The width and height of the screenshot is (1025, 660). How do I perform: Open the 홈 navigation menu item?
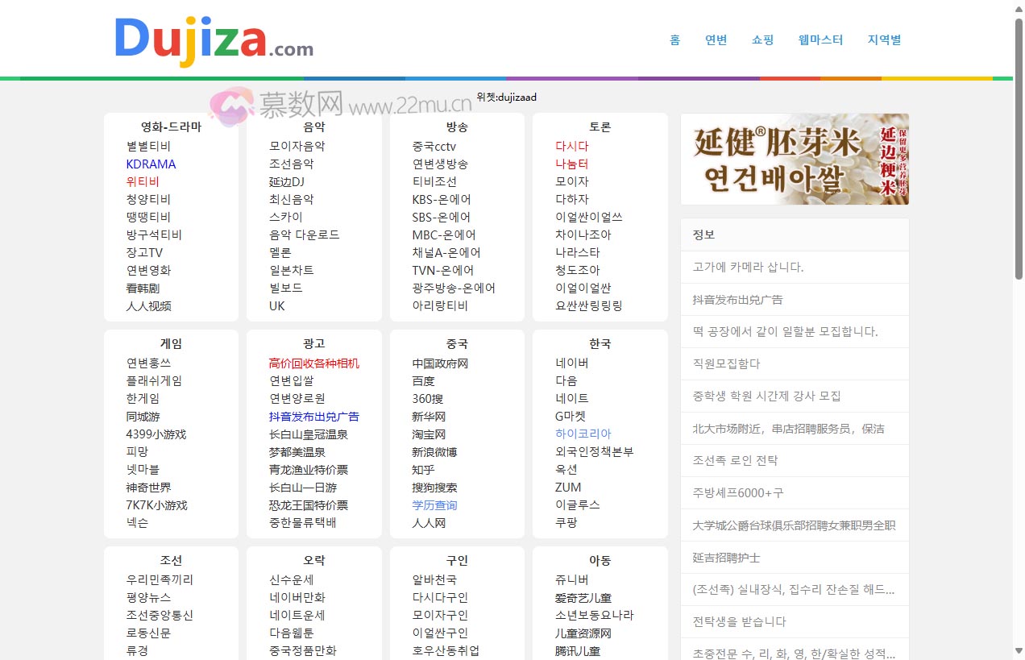tap(674, 39)
